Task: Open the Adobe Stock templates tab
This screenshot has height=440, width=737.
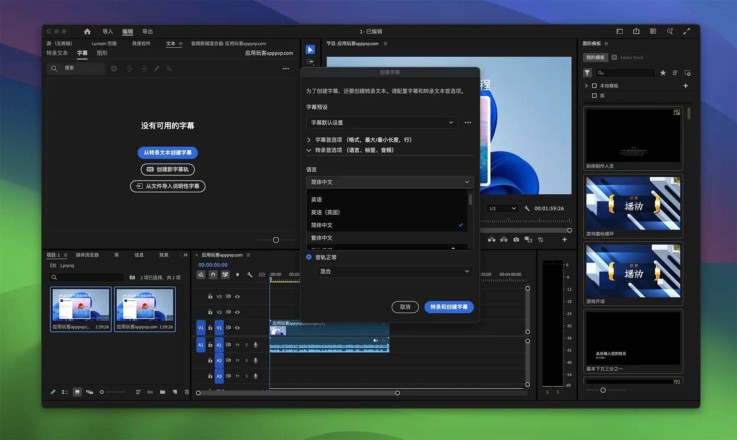Action: click(627, 58)
